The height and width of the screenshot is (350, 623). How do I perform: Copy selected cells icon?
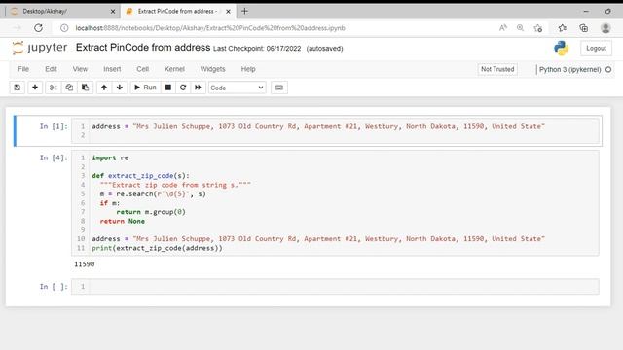click(x=69, y=87)
